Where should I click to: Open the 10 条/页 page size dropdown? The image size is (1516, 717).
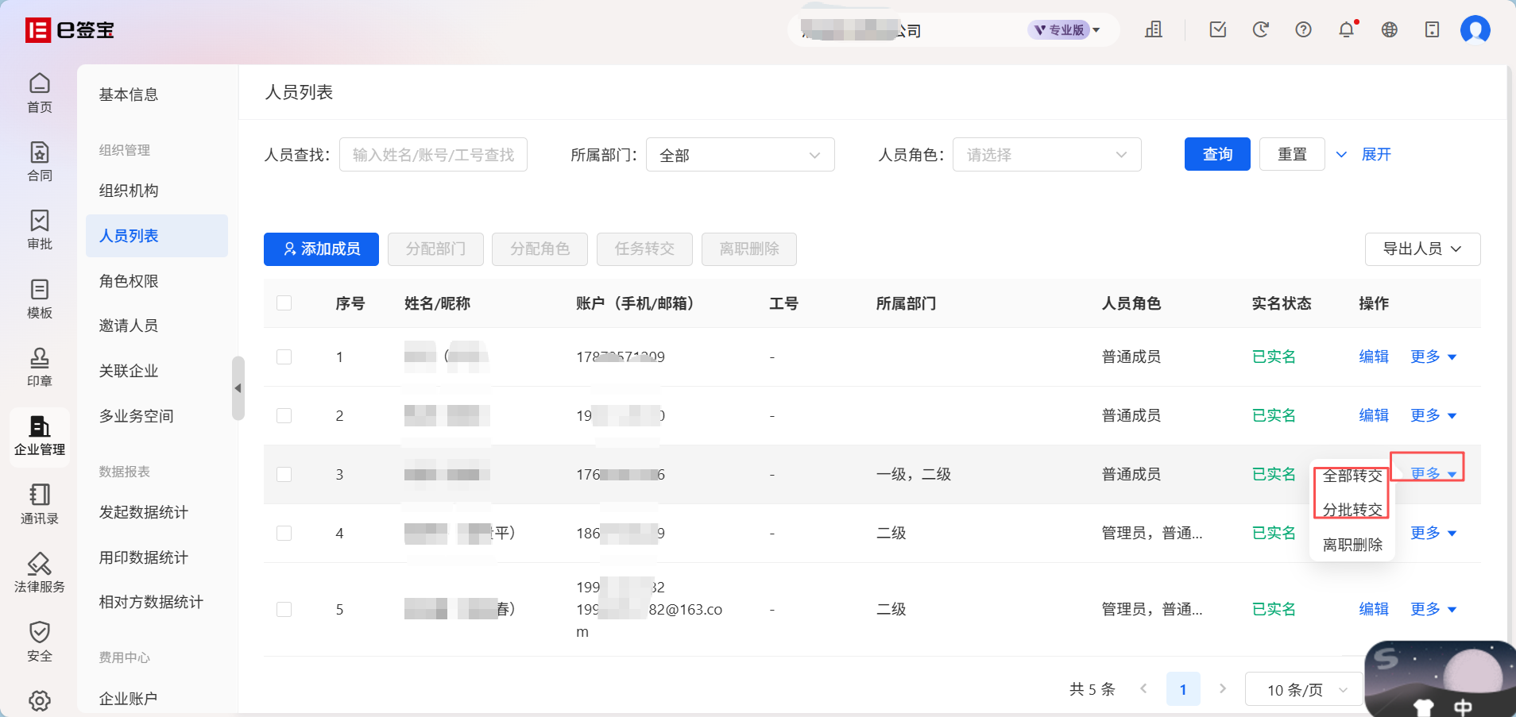1305,690
